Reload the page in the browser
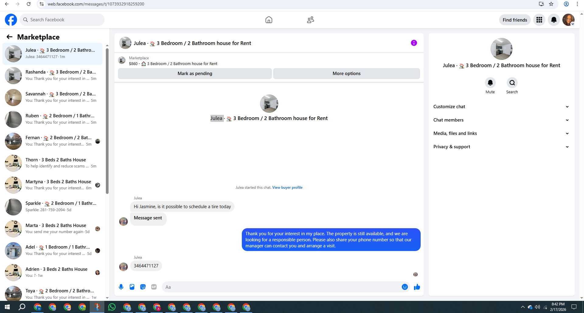 (29, 4)
